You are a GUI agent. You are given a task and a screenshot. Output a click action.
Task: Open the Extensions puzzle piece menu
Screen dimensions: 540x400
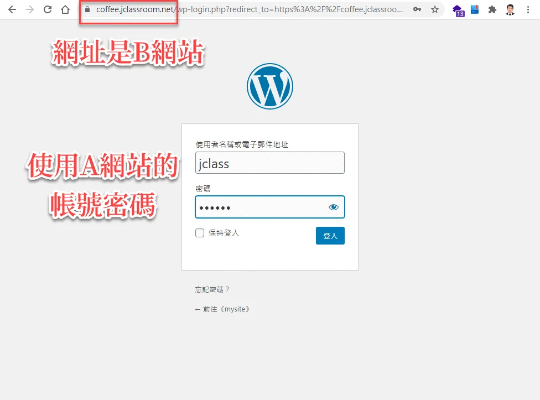[x=492, y=9]
